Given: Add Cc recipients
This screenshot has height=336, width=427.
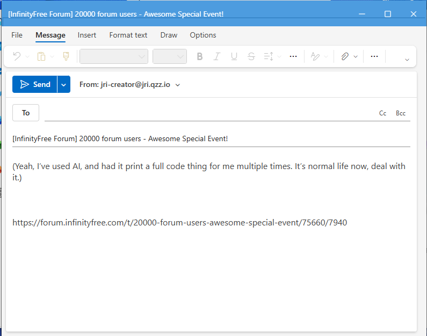Looking at the screenshot, I should (x=382, y=113).
